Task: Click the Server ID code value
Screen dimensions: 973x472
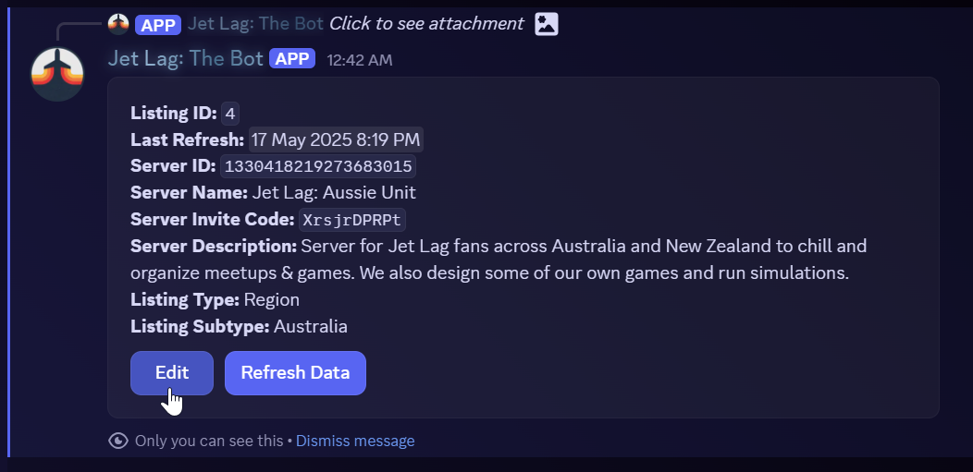Action: 317,167
